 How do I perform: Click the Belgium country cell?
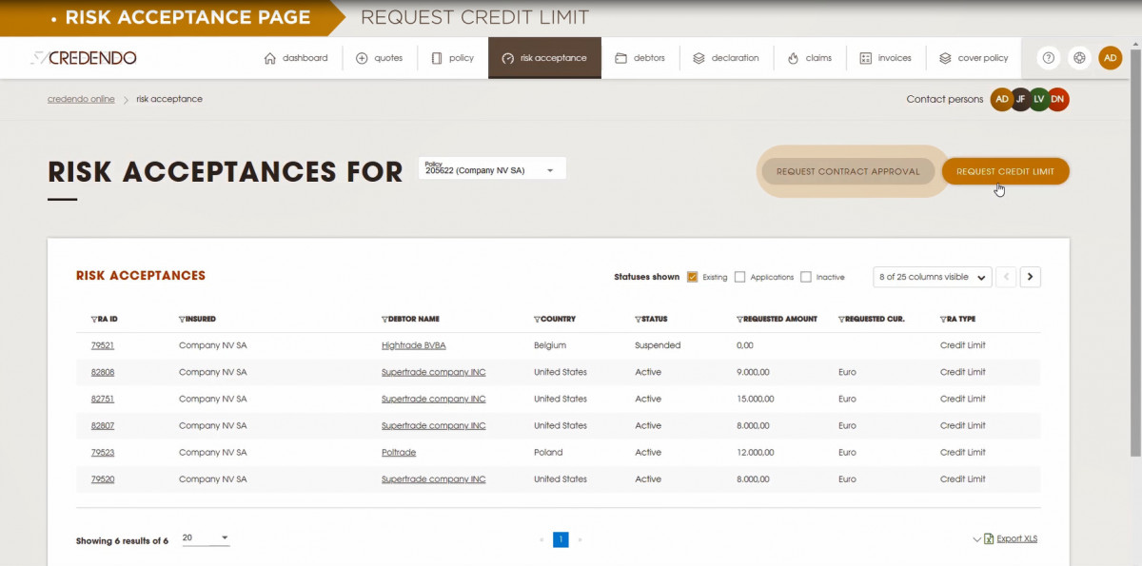[550, 346]
